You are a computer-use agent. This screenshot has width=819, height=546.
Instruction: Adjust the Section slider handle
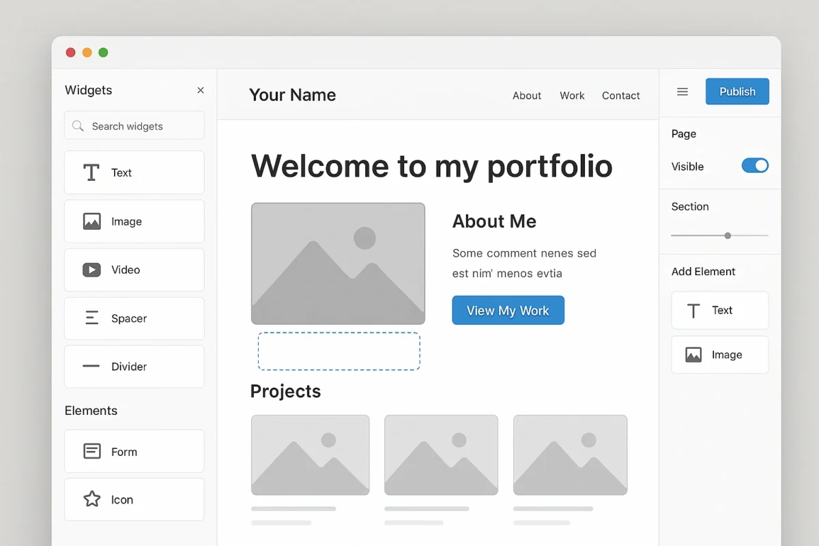click(727, 235)
